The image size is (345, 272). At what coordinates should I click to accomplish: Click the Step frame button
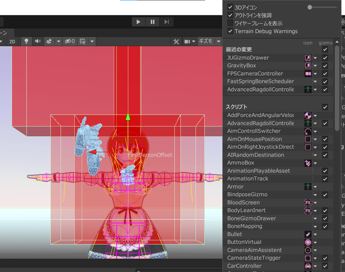[x=167, y=22]
